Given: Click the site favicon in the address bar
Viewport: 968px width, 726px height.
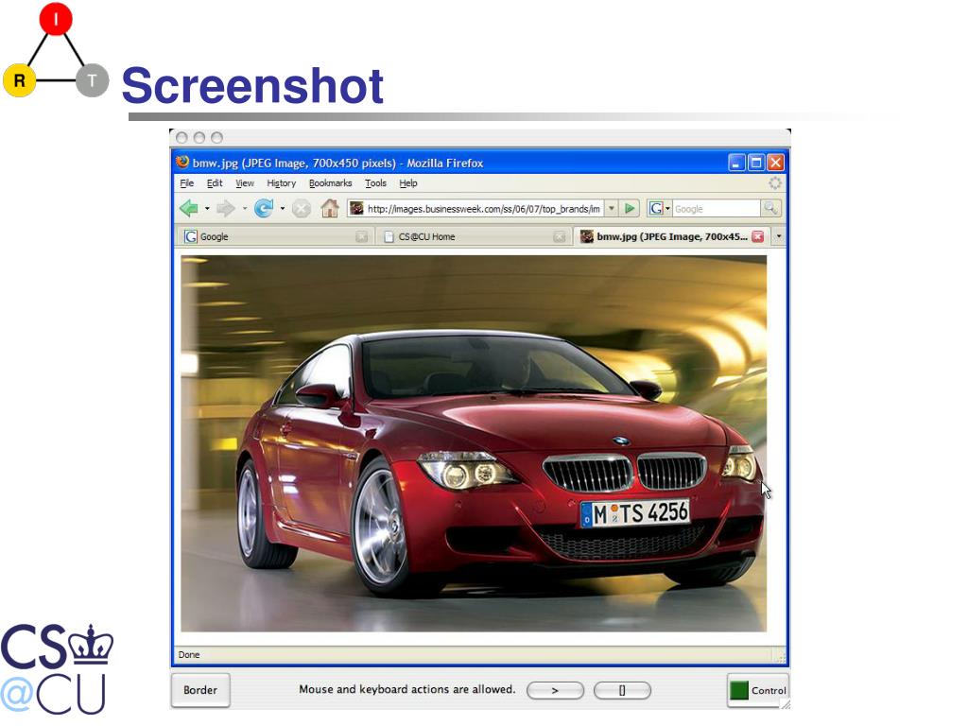Looking at the screenshot, I should (x=356, y=208).
